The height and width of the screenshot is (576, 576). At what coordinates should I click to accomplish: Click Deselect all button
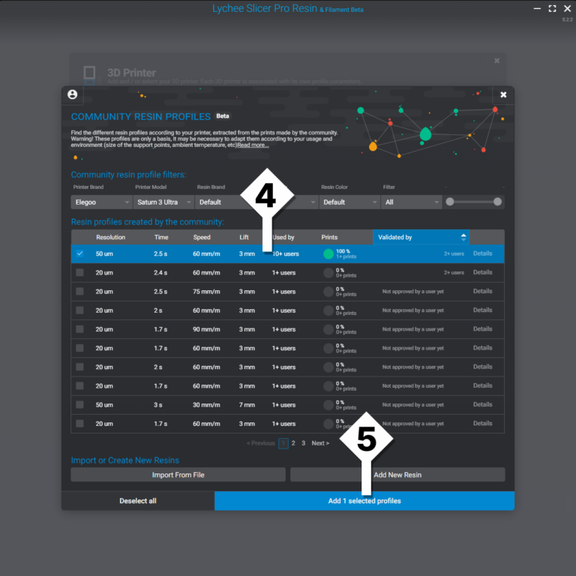[138, 501]
